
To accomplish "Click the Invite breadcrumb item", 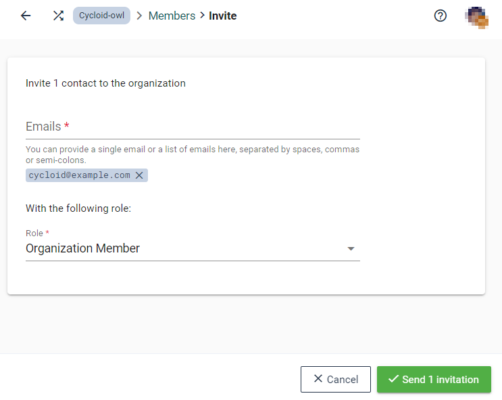I will 223,16.
